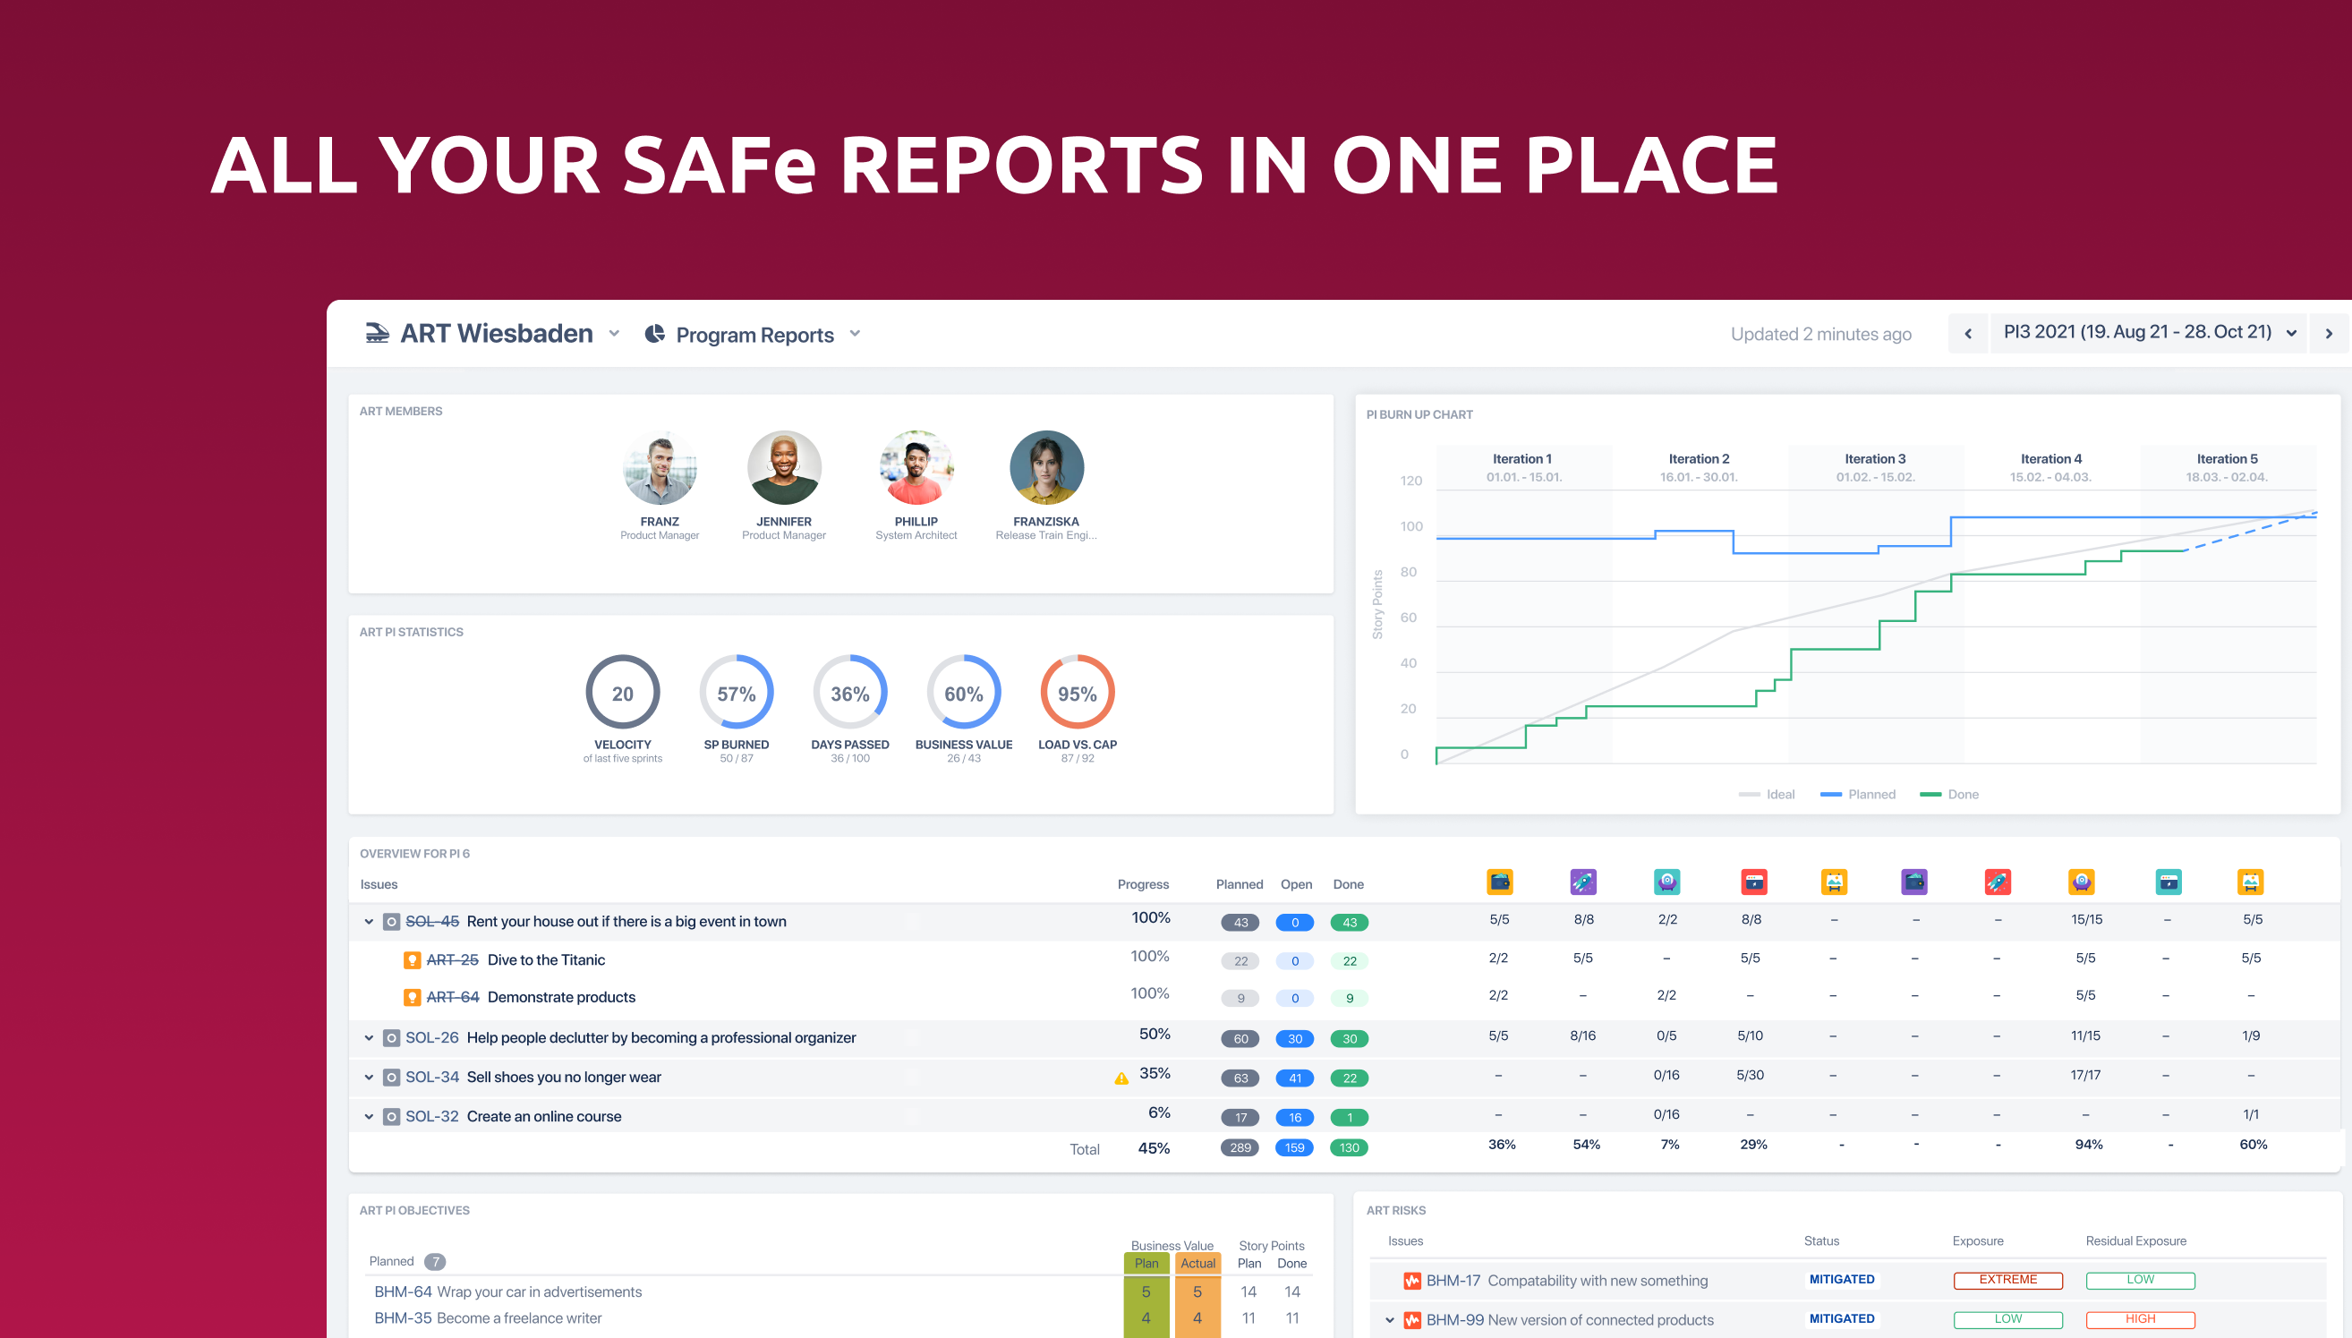
Task: Click the warning triangle next to SOL-34 progress
Action: coord(1121,1078)
